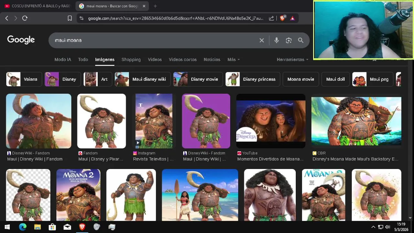Open a new tab with the plus button
Screen dimensions: 414x233
point(155,6)
